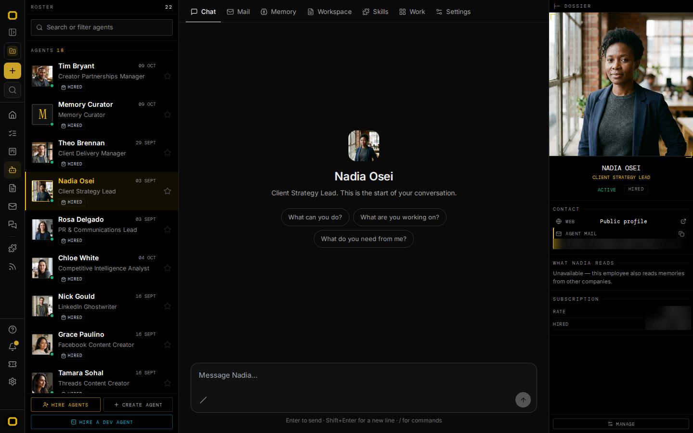Viewport: 693px width, 433px height.
Task: Open the checklist tasks icon in the sidebar
Action: click(13, 133)
